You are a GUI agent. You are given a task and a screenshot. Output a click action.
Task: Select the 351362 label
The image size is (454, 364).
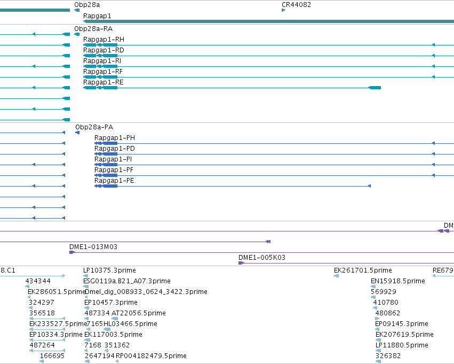[x=117, y=345]
